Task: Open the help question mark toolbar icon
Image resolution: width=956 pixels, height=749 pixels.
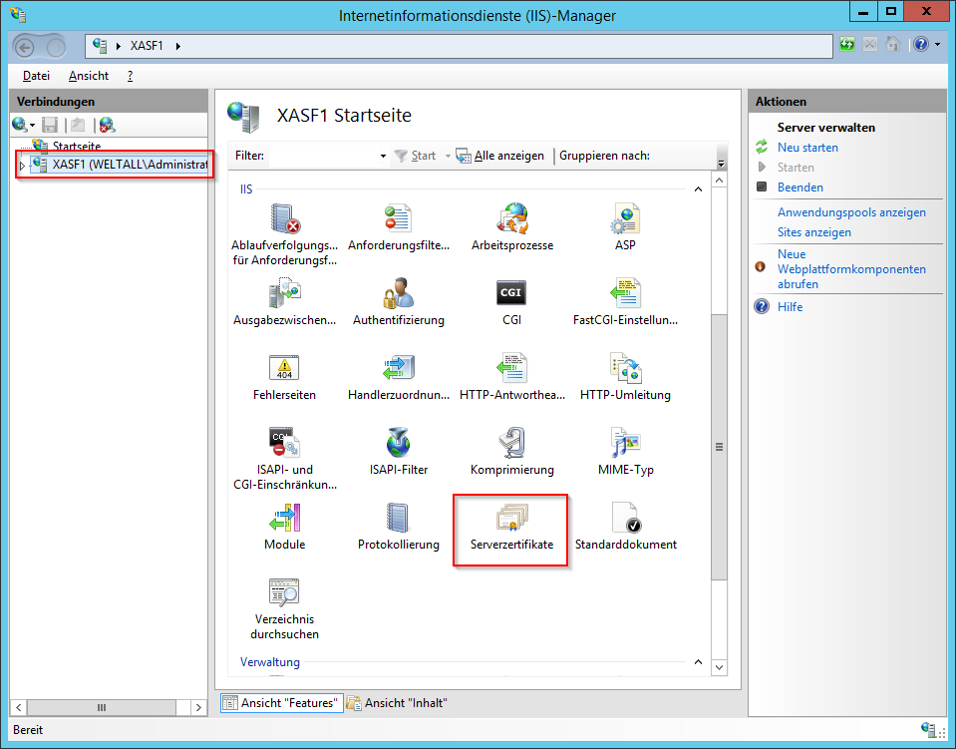Action: tap(921, 45)
